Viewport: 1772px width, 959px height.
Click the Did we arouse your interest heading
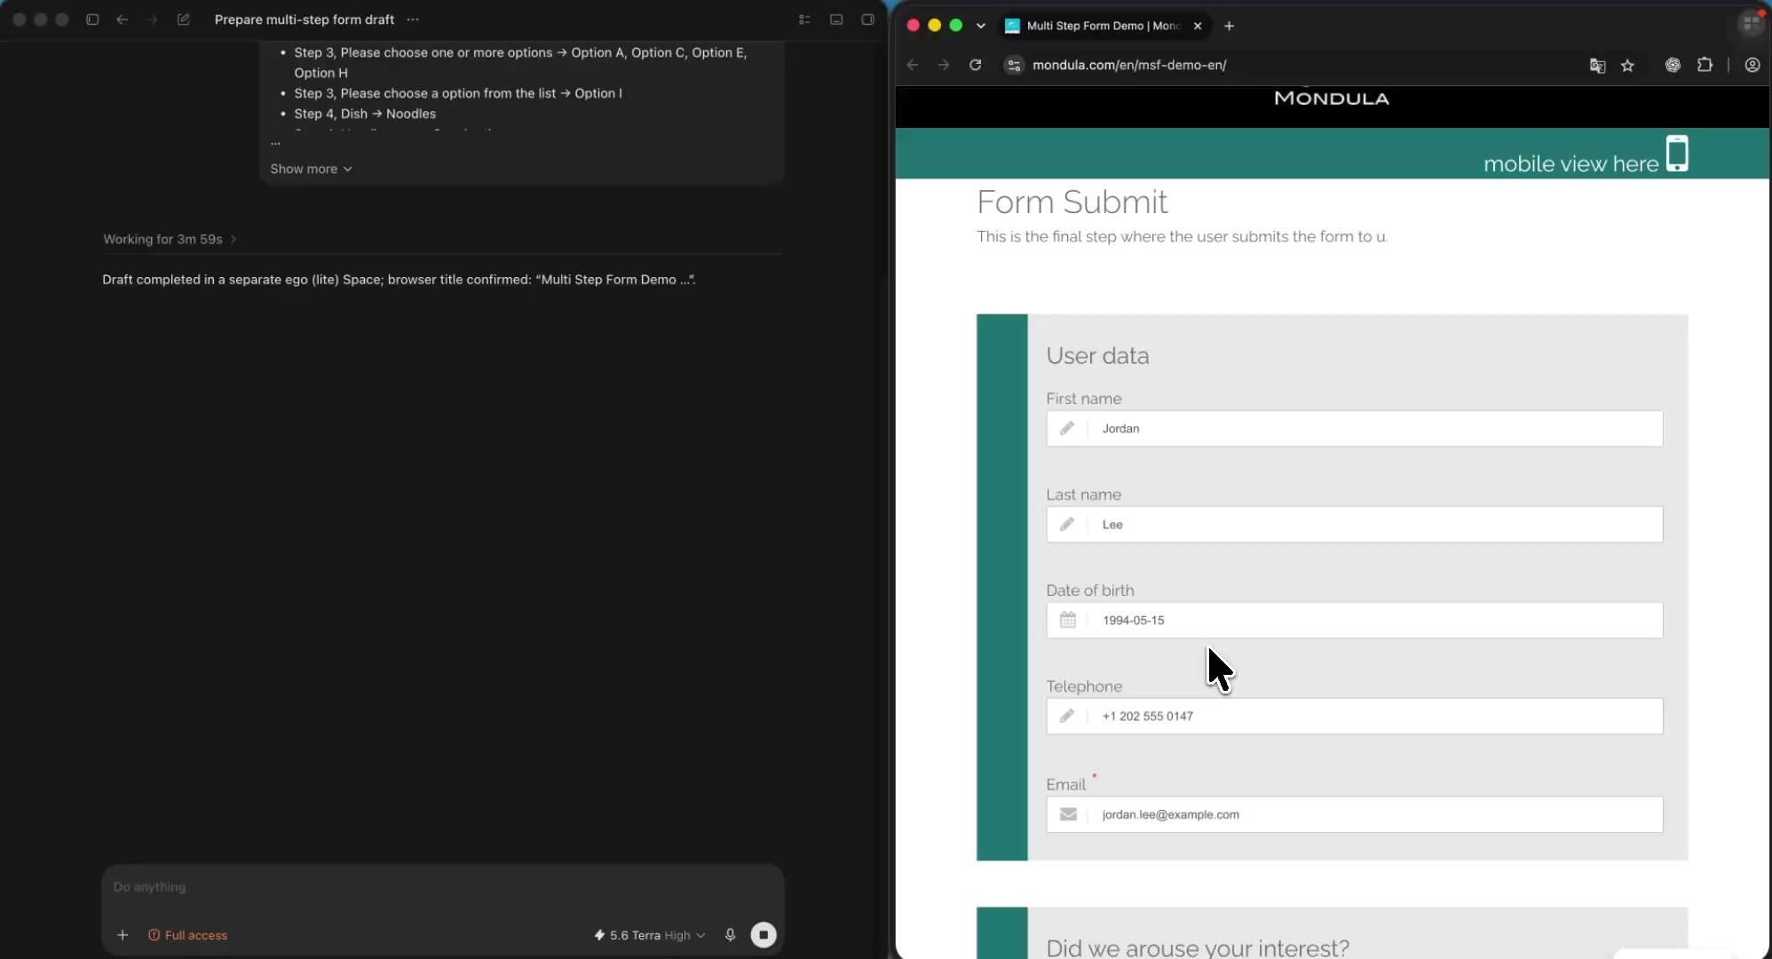(x=1198, y=947)
